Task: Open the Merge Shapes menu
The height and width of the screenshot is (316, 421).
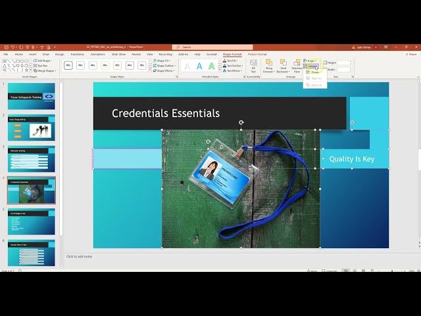Action: point(45,70)
